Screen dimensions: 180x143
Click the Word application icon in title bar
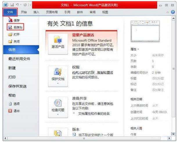(6, 5)
